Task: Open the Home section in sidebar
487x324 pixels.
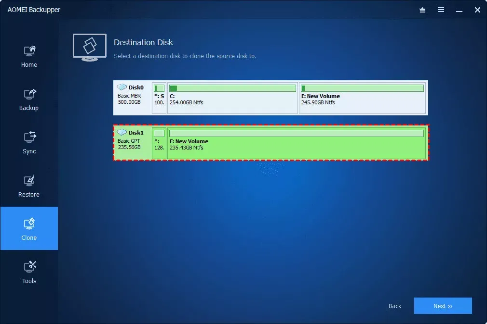Action: (29, 56)
